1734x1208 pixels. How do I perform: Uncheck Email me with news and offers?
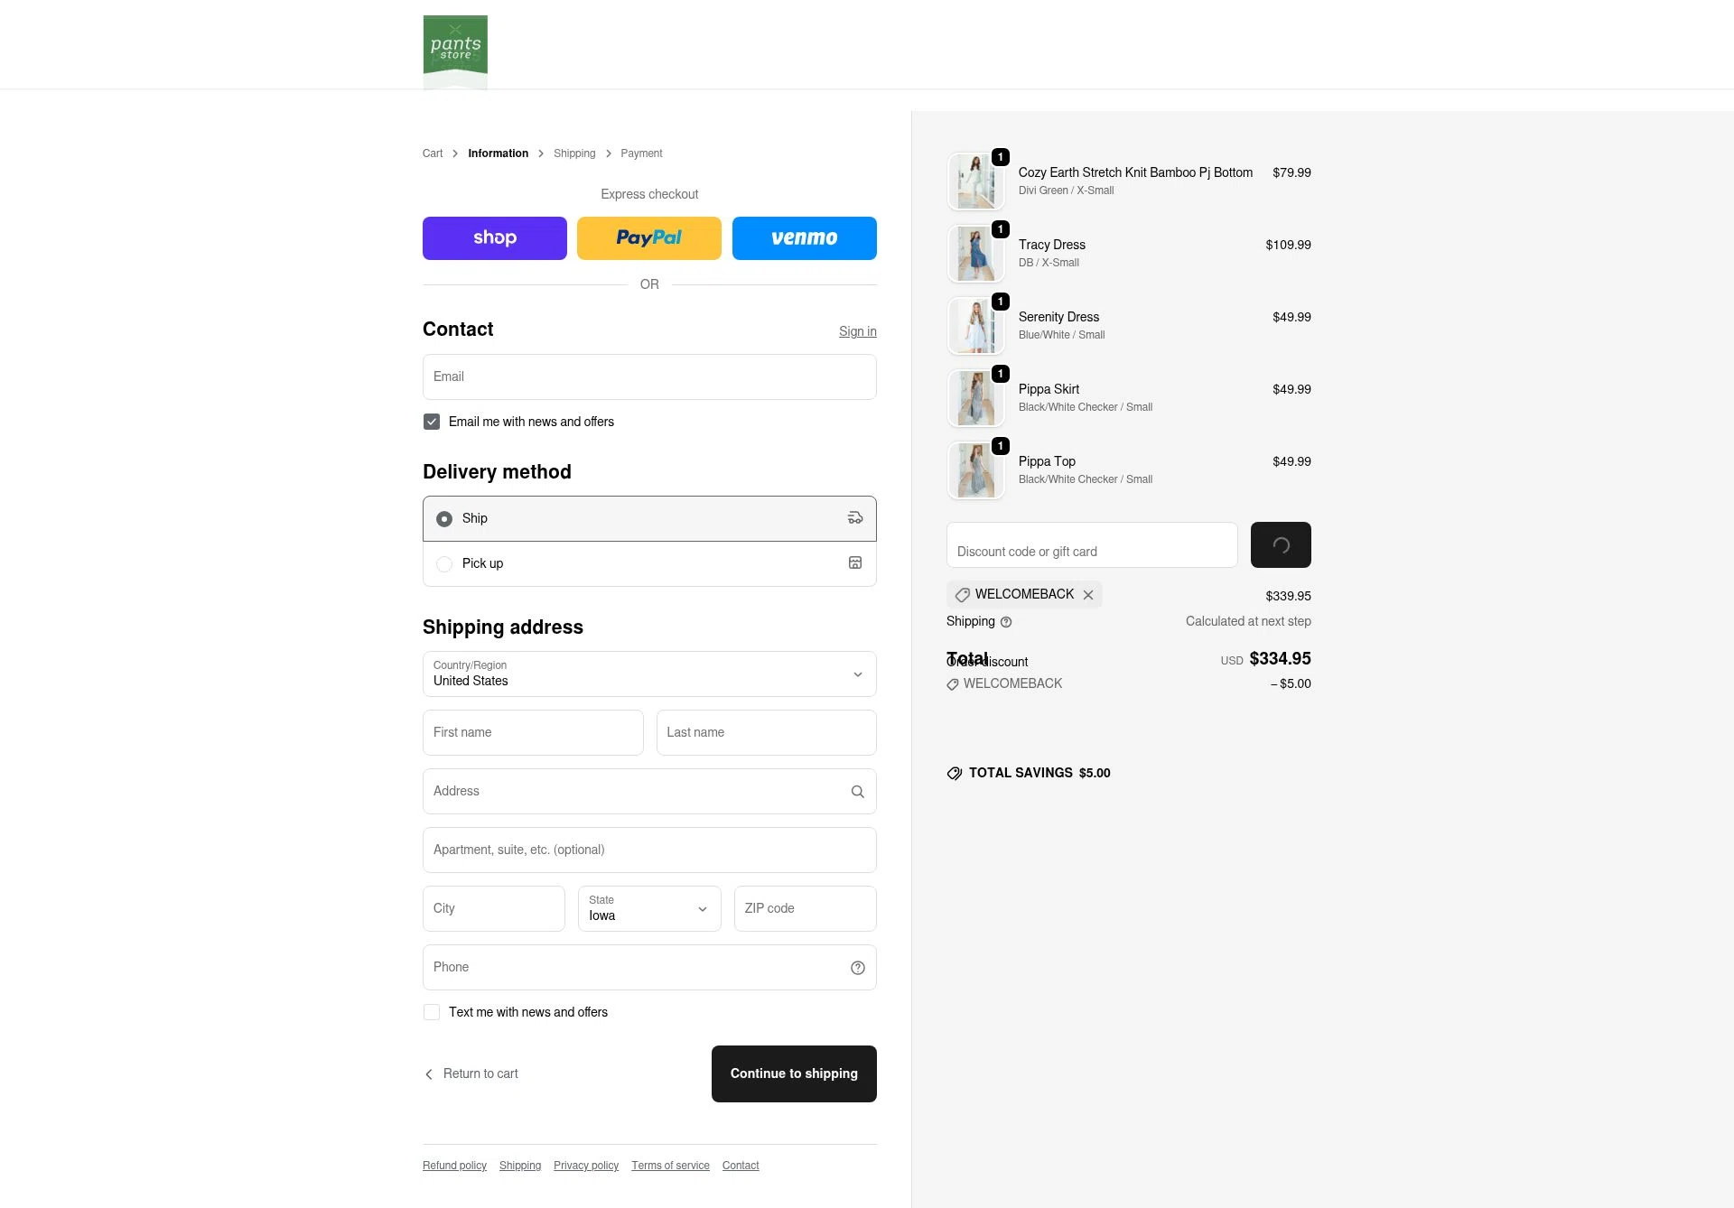[x=431, y=422]
